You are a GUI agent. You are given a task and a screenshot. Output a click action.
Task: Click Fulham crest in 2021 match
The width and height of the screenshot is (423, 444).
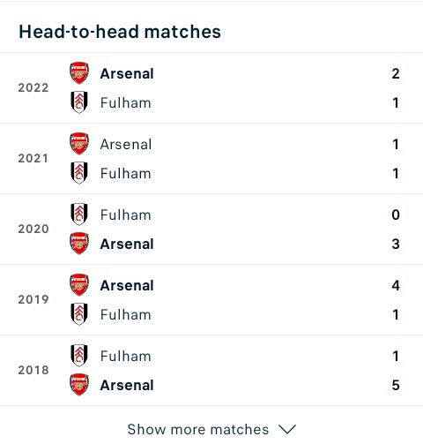(79, 173)
